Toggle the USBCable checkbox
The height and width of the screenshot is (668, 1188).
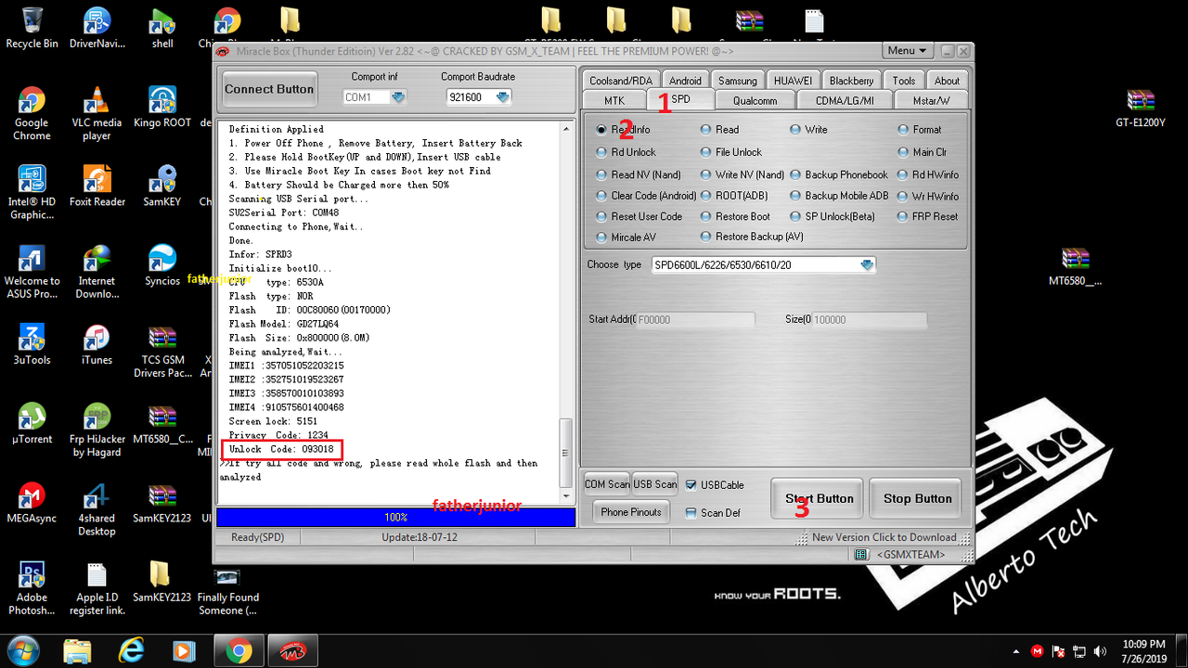click(x=715, y=484)
